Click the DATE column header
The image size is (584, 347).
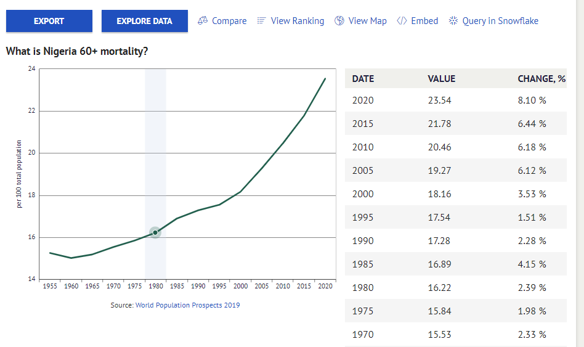[x=363, y=79]
